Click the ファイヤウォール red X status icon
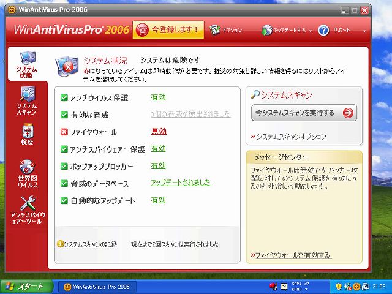This screenshot has height=294, width=392. tap(64, 132)
